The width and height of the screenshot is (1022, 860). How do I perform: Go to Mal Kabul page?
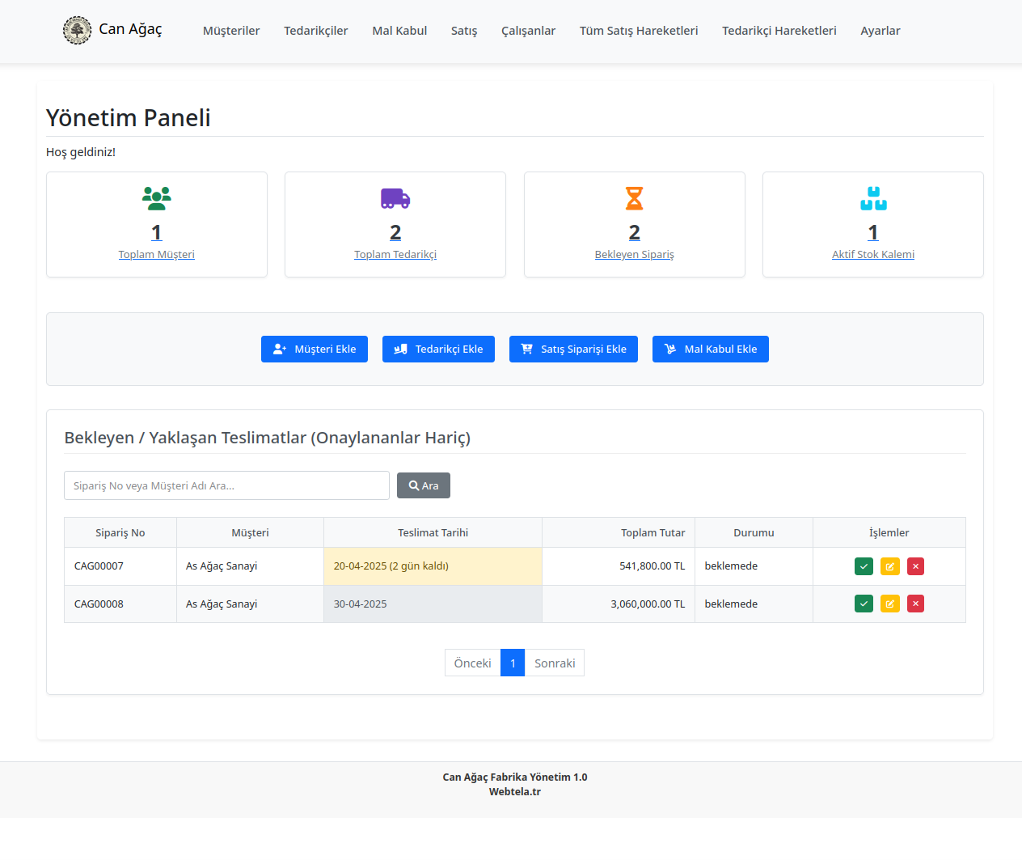click(x=399, y=31)
